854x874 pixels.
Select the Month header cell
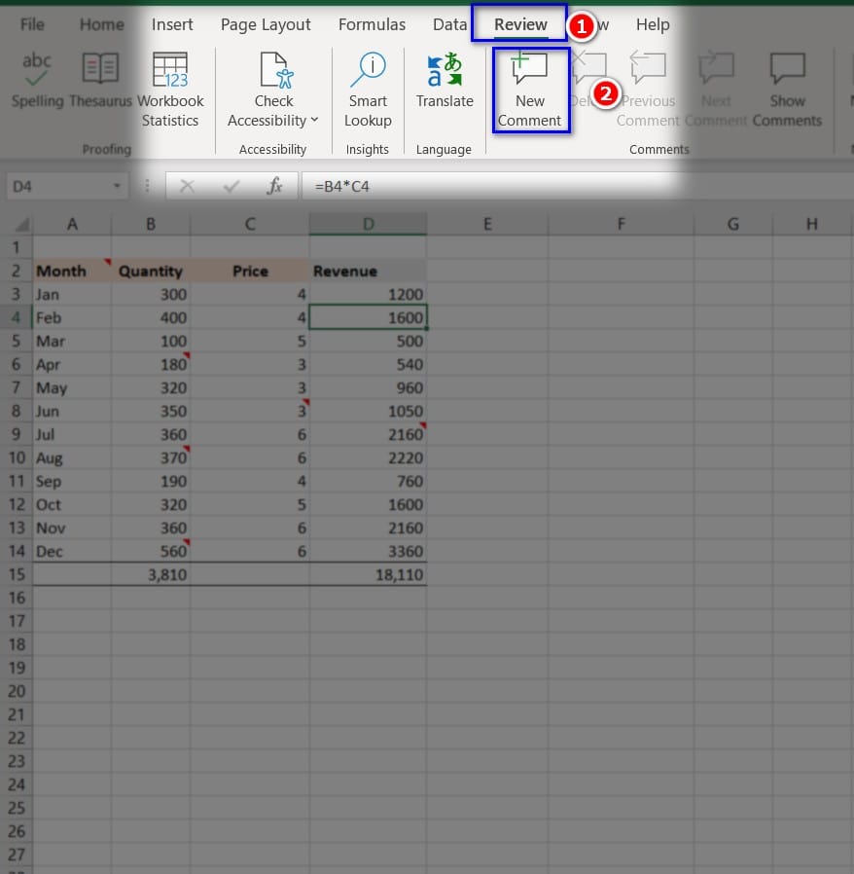pyautogui.click(x=72, y=271)
